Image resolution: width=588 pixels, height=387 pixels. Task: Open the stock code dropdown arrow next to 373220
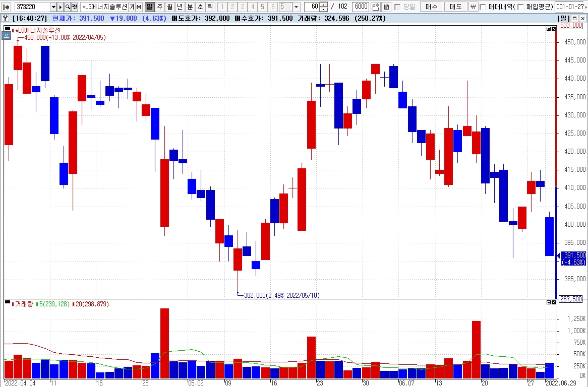pos(53,7)
